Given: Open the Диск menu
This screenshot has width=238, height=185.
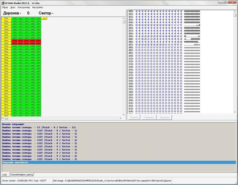Looking at the screenshot, I should 13,7.
